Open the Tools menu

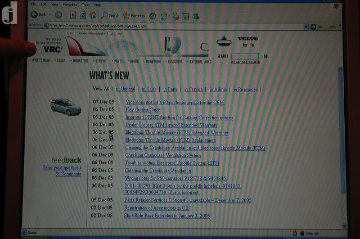(84, 4)
